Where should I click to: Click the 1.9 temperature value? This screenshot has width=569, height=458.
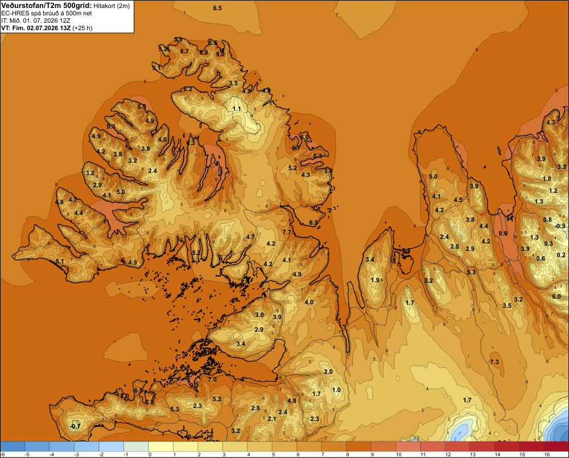375,280
